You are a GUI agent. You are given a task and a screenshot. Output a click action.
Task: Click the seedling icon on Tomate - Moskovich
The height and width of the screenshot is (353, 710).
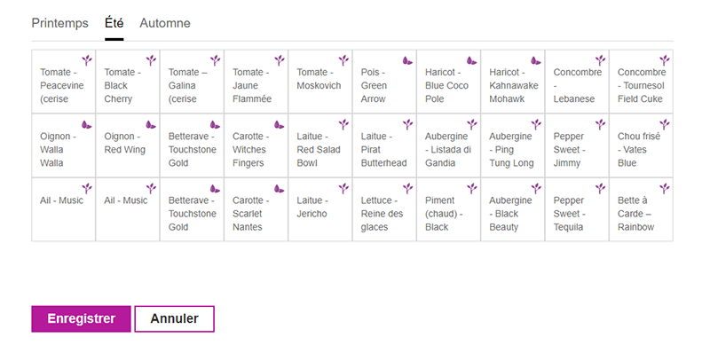pyautogui.click(x=343, y=60)
